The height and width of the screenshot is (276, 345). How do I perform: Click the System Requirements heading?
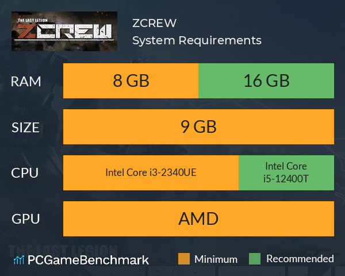click(197, 40)
